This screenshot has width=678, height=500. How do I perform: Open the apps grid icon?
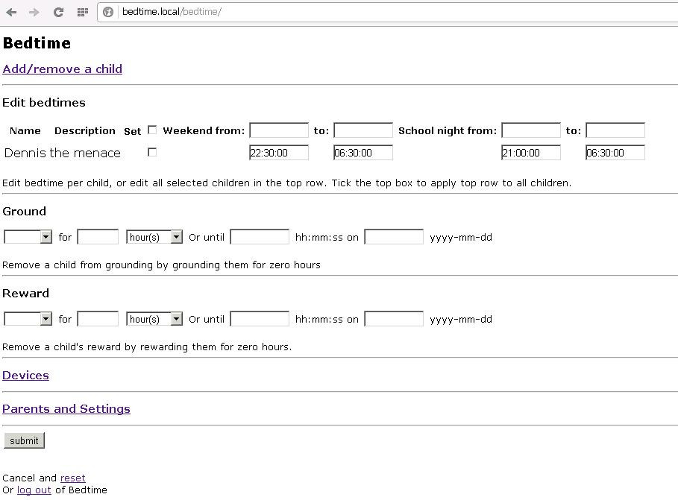pyautogui.click(x=83, y=12)
